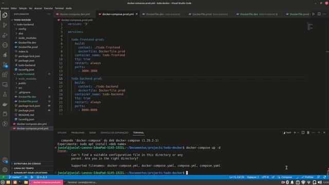This screenshot has width=329, height=185.
Task: Open docker-compose.dev.yml in explorer tree
Action: [x=32, y=124]
